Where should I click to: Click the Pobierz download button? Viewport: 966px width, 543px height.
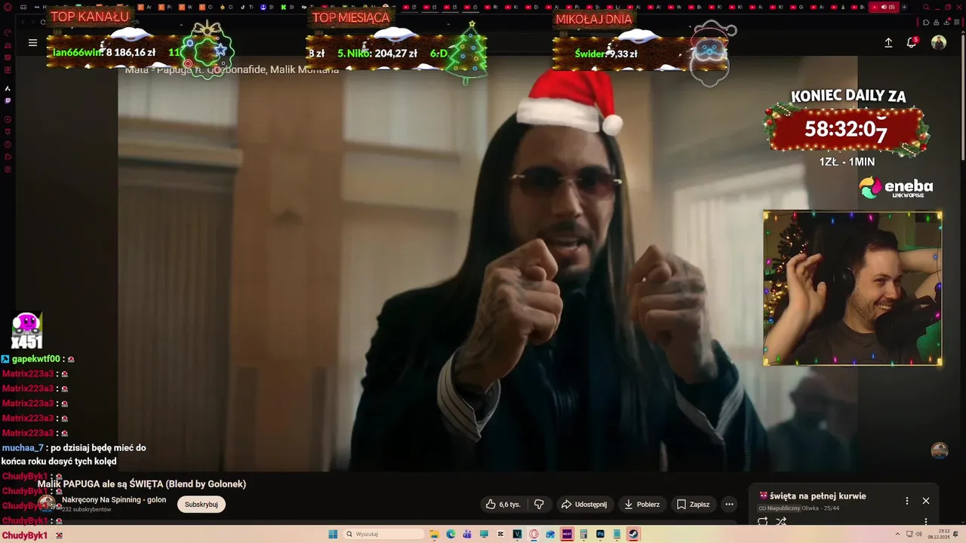641,505
